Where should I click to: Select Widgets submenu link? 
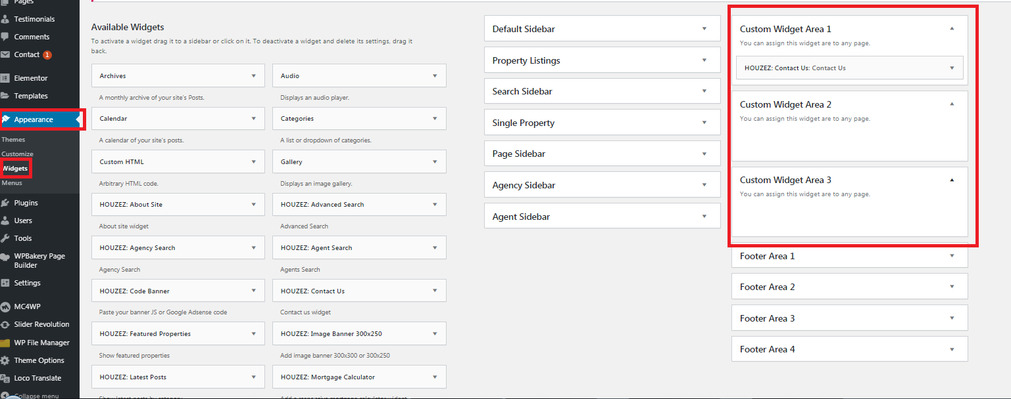pyautogui.click(x=15, y=169)
